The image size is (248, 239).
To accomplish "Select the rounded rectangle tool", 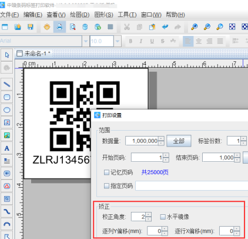I will pyautogui.click(x=7, y=97).
